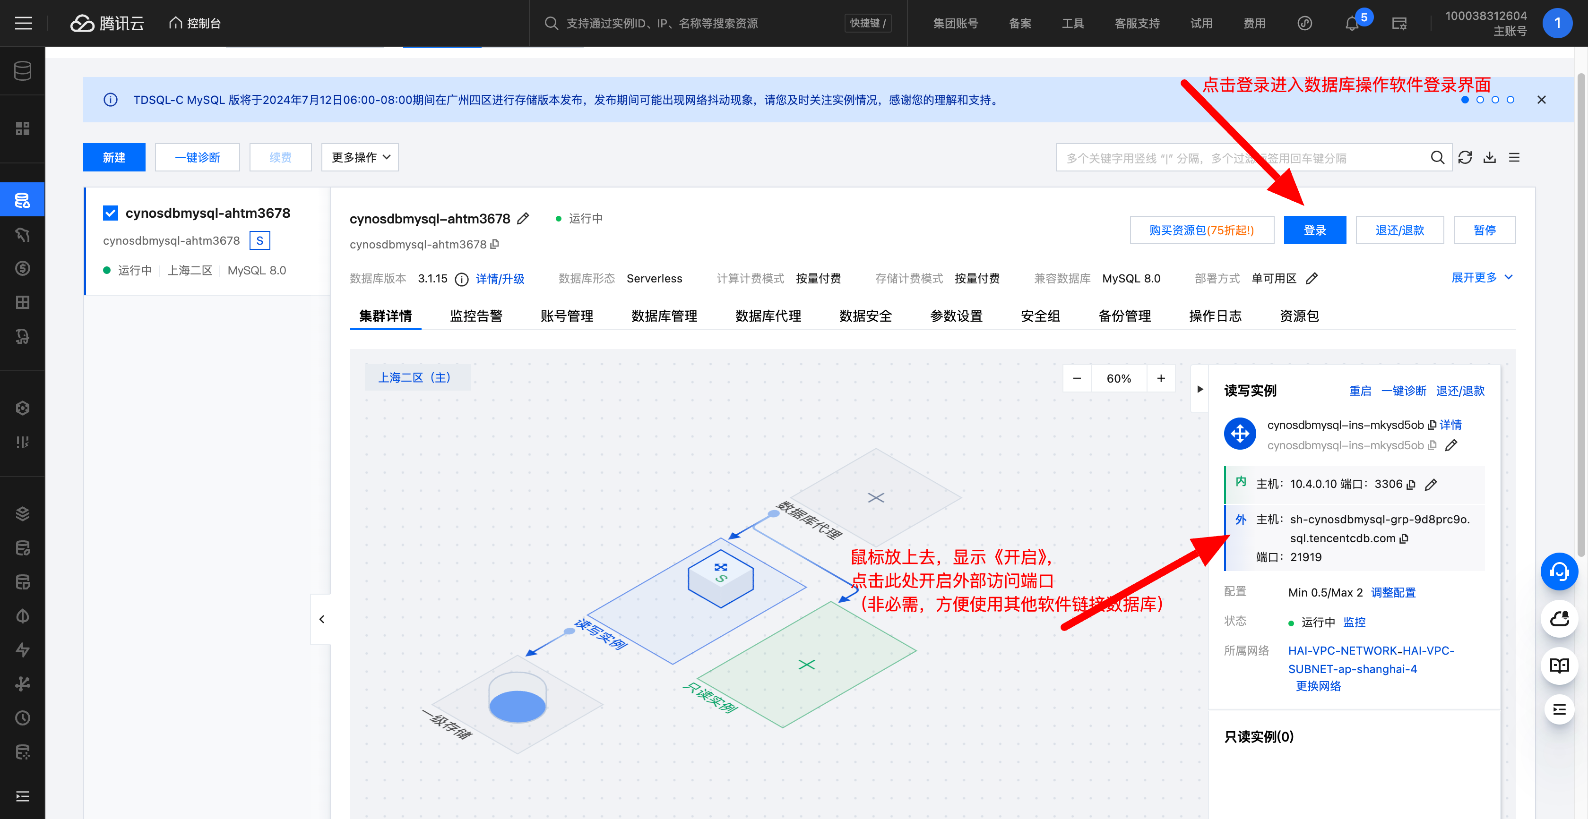
Task: Click the refresh list icon
Action: point(1465,158)
